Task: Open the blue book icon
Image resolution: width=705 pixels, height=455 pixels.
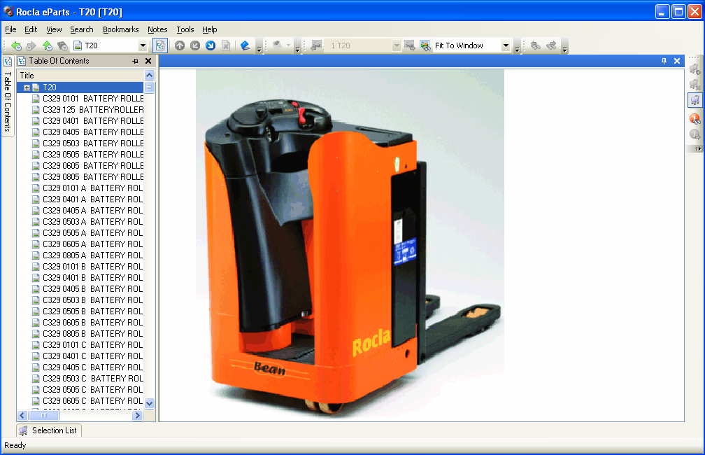Action: [x=245, y=45]
